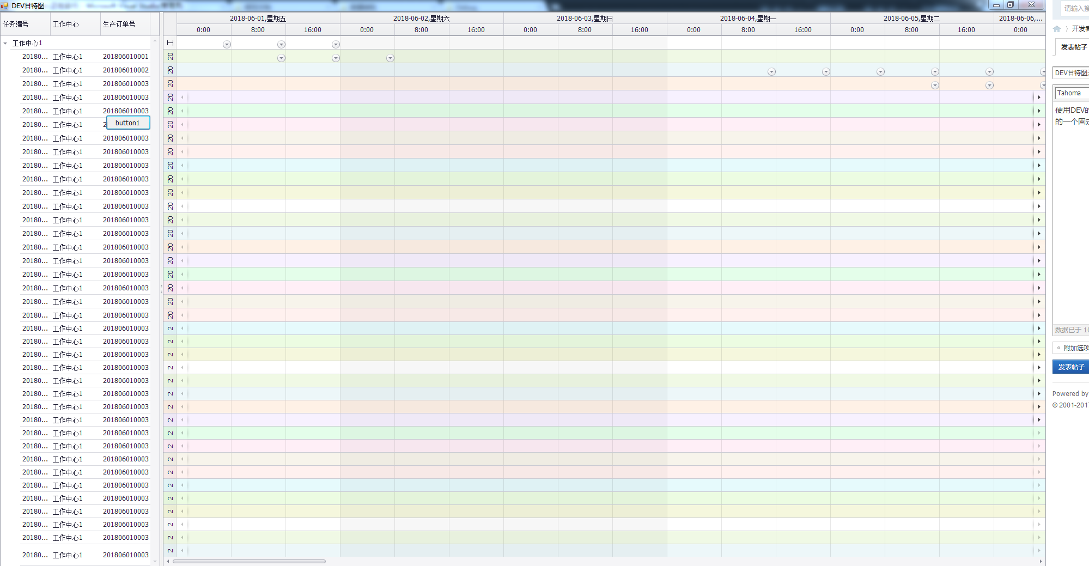Screen dimensions: 1089x566
Task: Click the task list scrollbar down arrow
Action: point(155,561)
